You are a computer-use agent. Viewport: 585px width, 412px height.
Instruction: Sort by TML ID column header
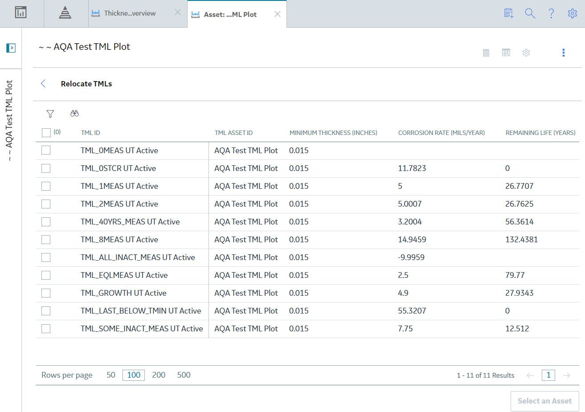90,133
